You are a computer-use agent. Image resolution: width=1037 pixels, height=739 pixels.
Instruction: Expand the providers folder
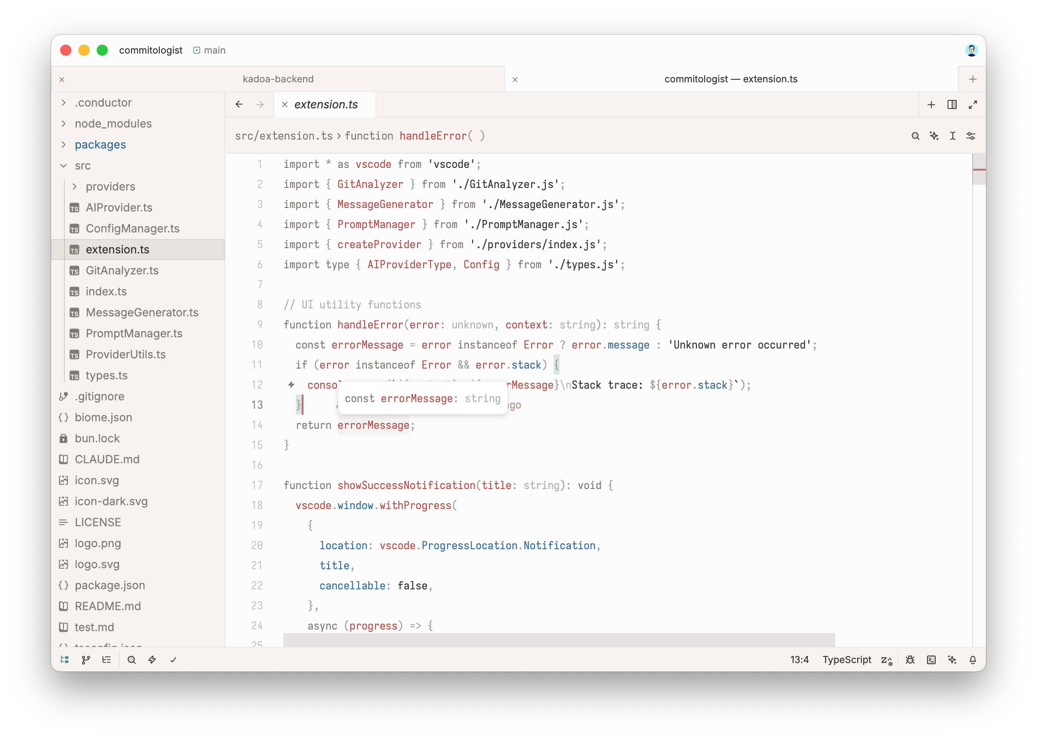(x=74, y=187)
